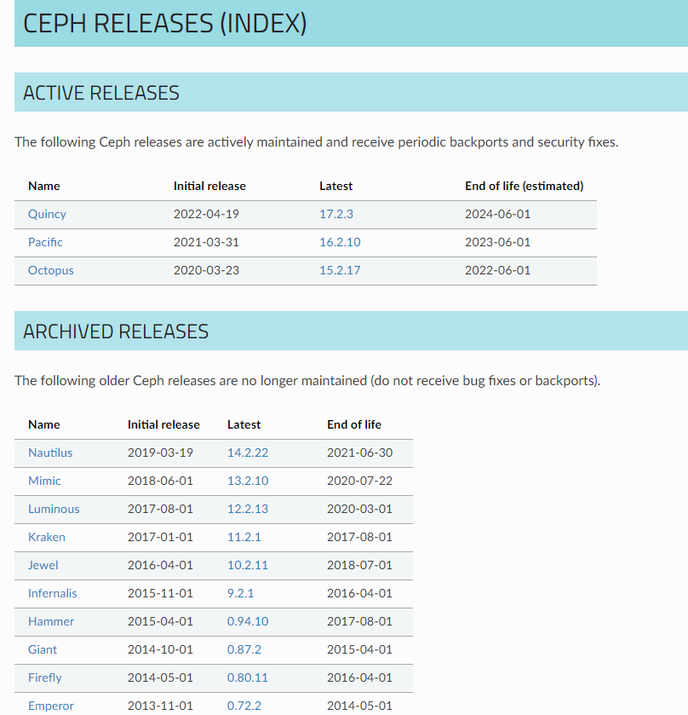Select Jewel end of life 2018-07-01

click(x=360, y=565)
